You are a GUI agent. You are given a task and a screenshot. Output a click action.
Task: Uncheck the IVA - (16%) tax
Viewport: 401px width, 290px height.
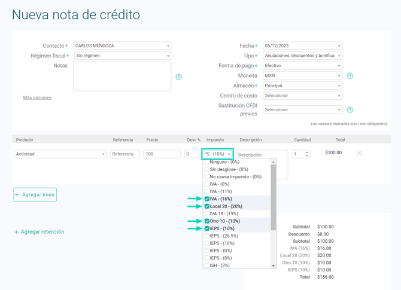pyautogui.click(x=207, y=199)
